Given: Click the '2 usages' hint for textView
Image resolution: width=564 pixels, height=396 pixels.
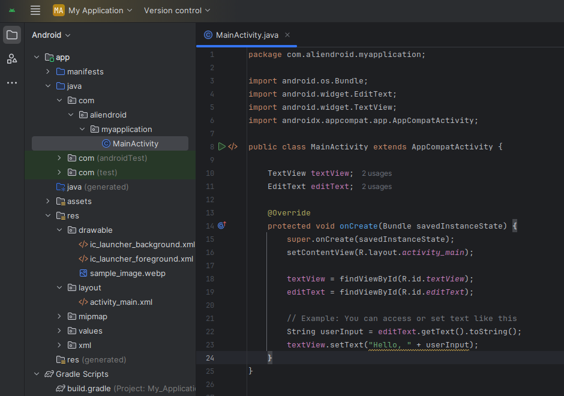Looking at the screenshot, I should tap(377, 173).
